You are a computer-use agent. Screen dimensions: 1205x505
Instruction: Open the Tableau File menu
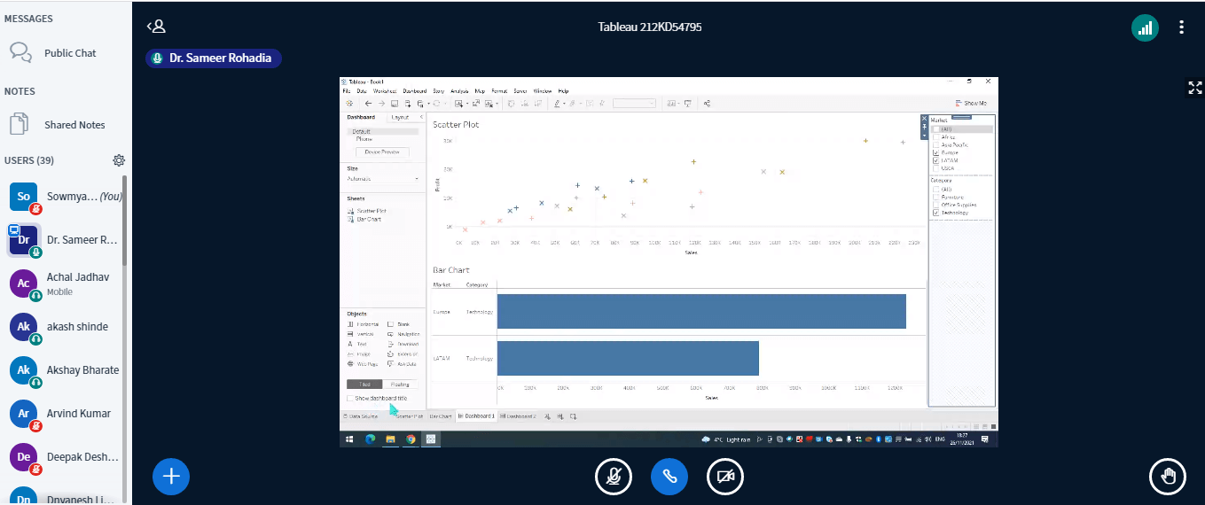[x=347, y=91]
